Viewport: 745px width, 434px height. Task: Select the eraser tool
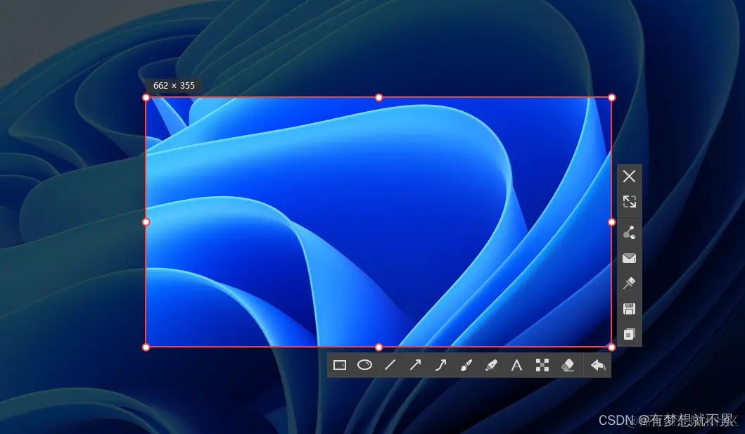[x=568, y=365]
